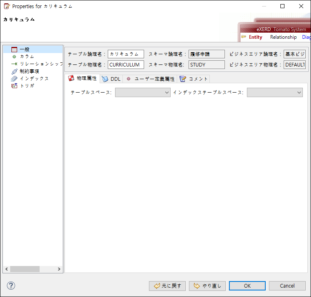The height and width of the screenshot is (297, 311).
Task: Open help via the question mark icon
Action: click(x=11, y=286)
